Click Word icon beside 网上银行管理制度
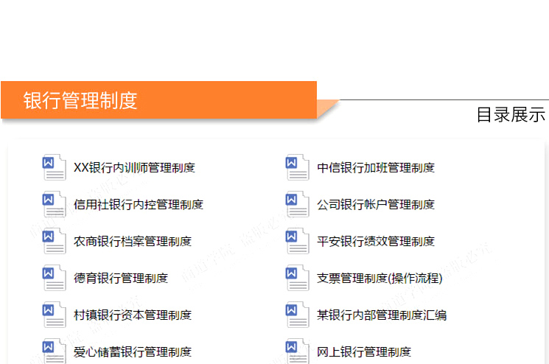Viewport: 549px width, 364px height. 297,351
